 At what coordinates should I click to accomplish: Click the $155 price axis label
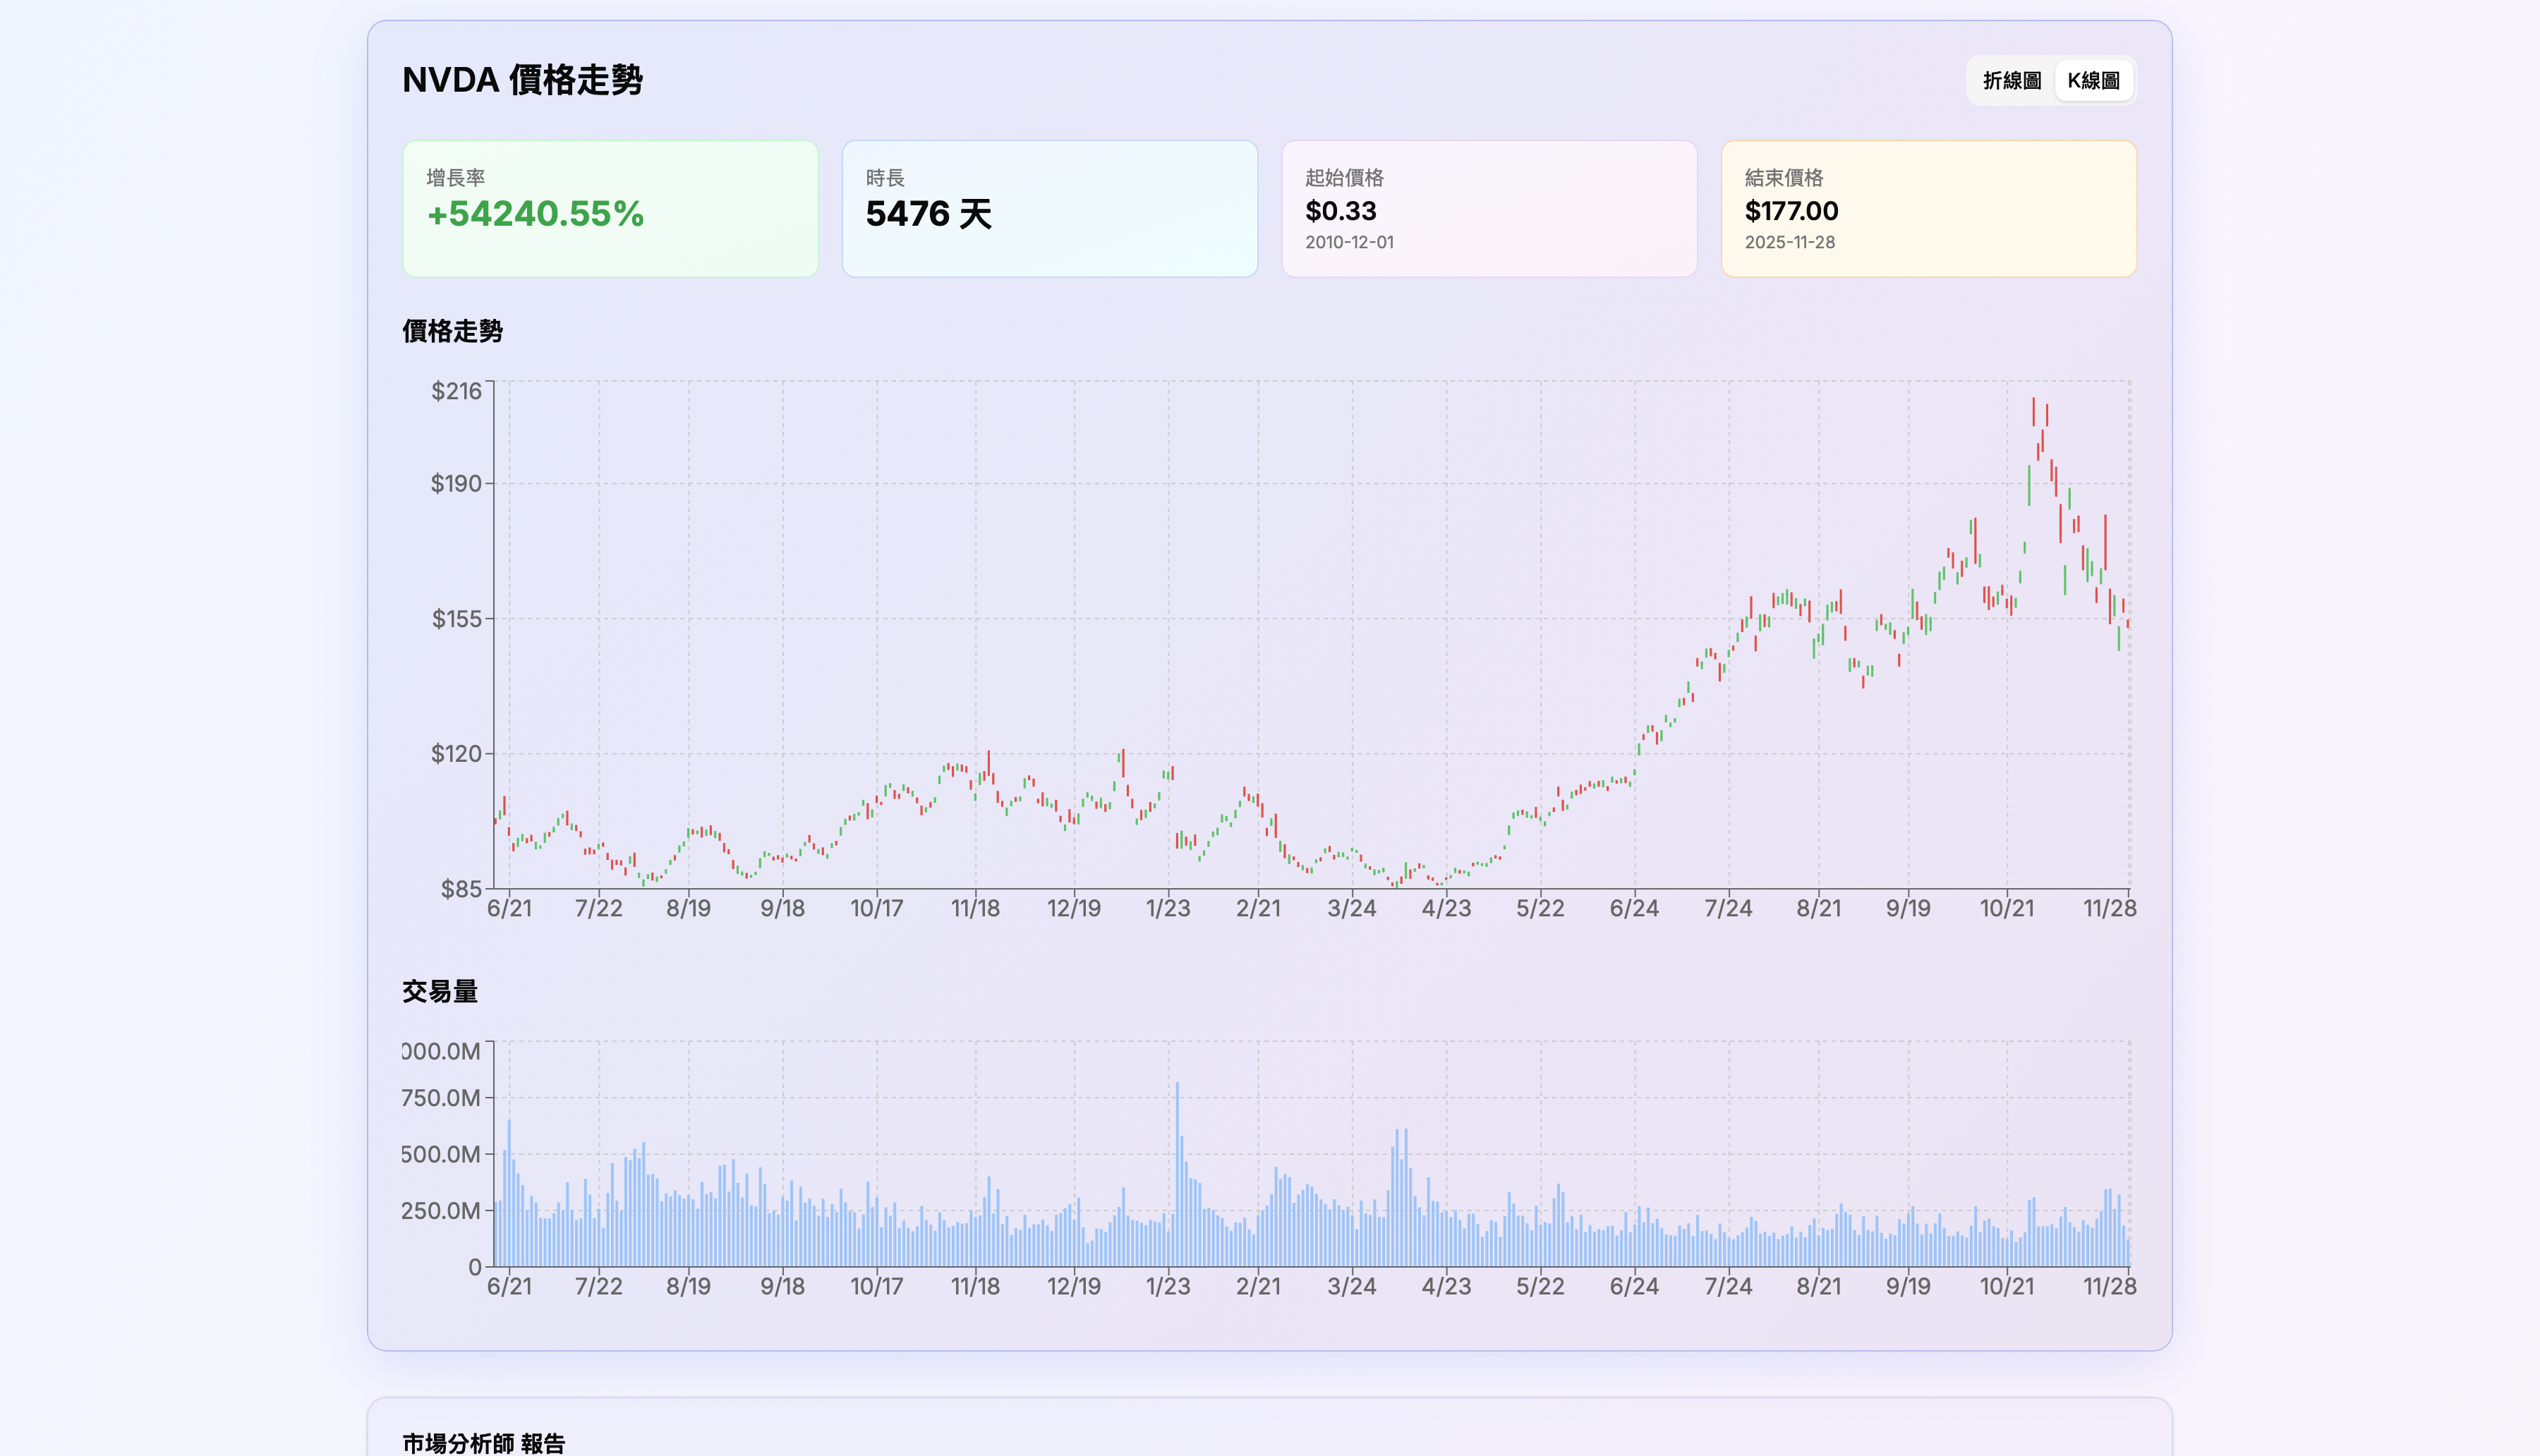point(456,619)
